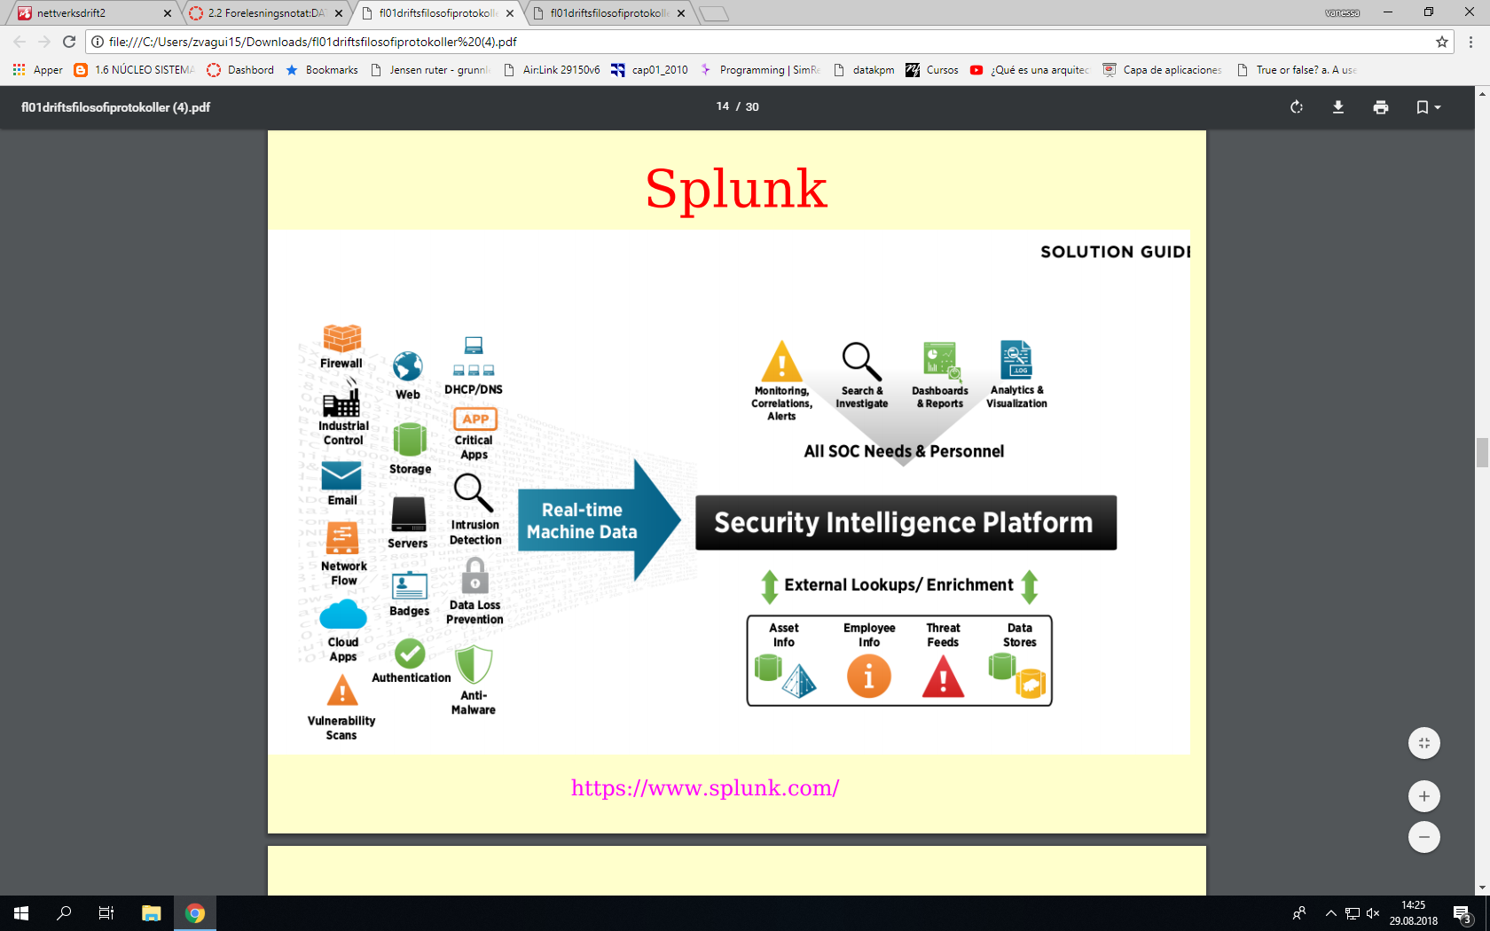Close the nettverksdrift2 tab
The image size is (1490, 931).
tap(168, 13)
